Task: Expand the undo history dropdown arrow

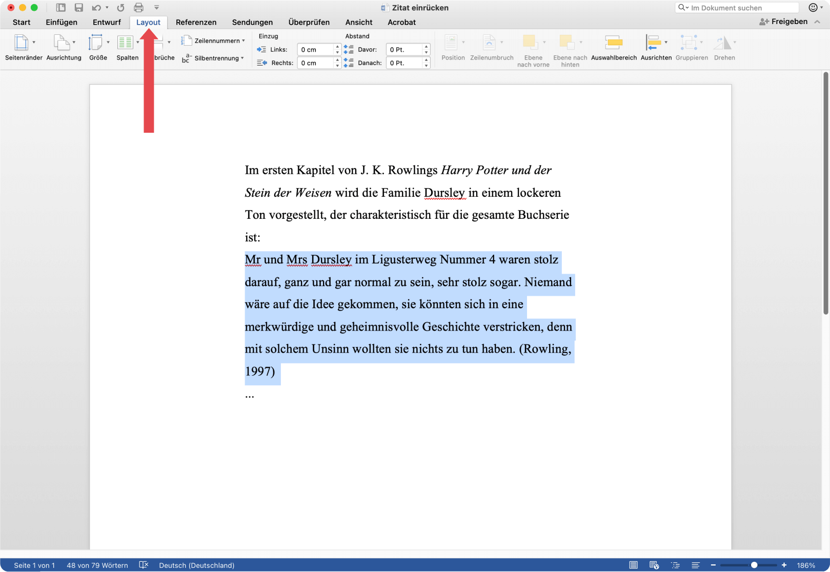Action: (107, 8)
